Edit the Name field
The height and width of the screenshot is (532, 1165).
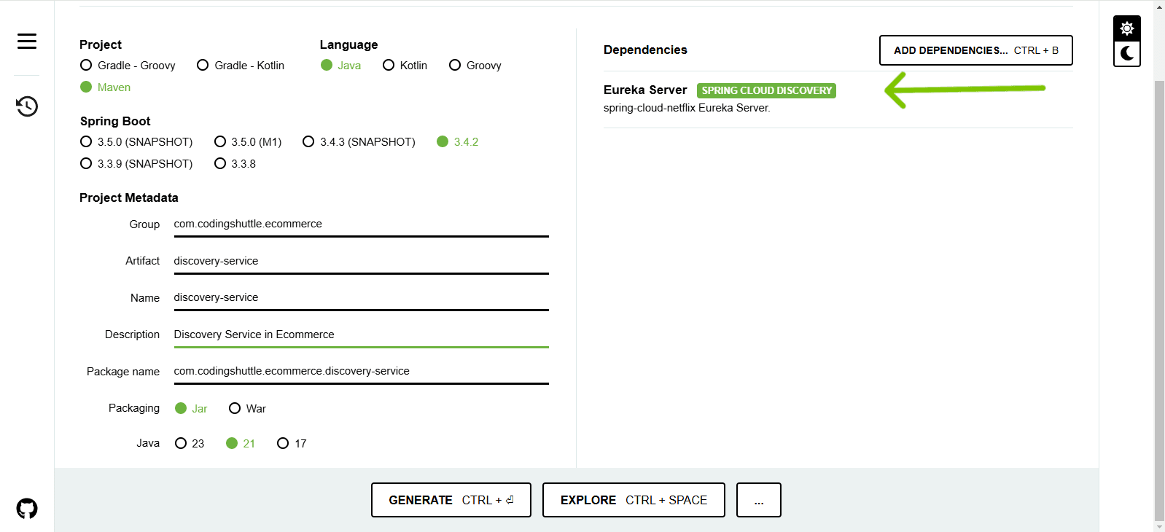point(361,297)
